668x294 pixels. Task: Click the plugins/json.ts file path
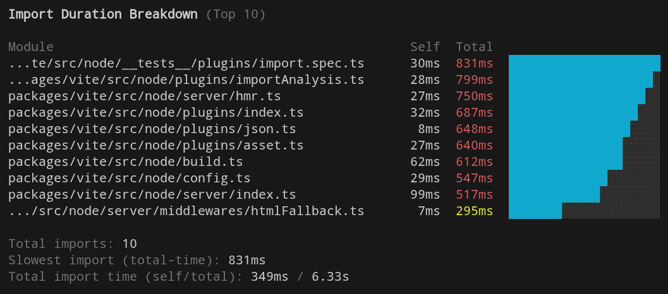(x=152, y=129)
